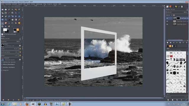The image size is (189, 106).
Task: Delete layer using layers panel trash button
Action: click(186, 43)
